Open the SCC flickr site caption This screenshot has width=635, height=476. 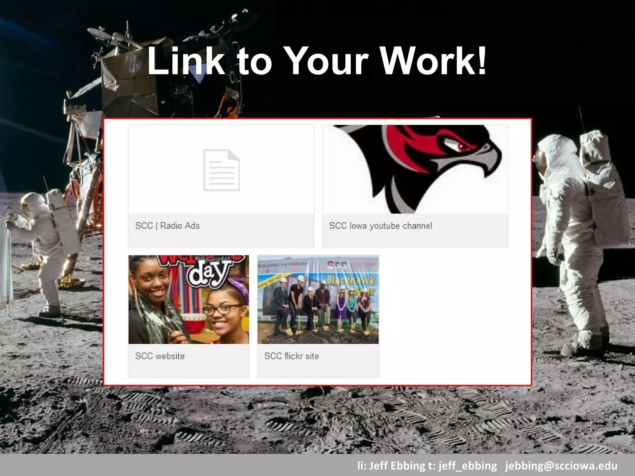point(291,356)
